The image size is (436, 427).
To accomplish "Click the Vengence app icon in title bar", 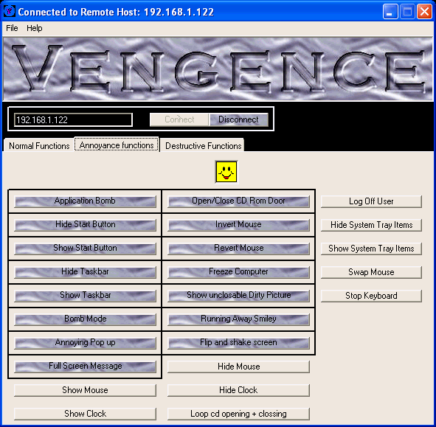I will pos(10,11).
